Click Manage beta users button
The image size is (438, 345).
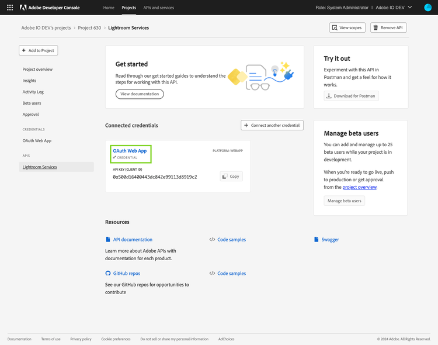pos(344,201)
